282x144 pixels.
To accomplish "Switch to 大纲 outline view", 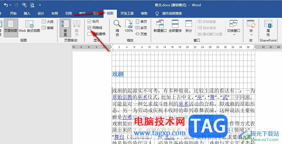I will (x=48, y=22).
